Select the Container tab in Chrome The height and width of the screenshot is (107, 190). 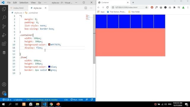pyautogui.click(x=113, y=3)
